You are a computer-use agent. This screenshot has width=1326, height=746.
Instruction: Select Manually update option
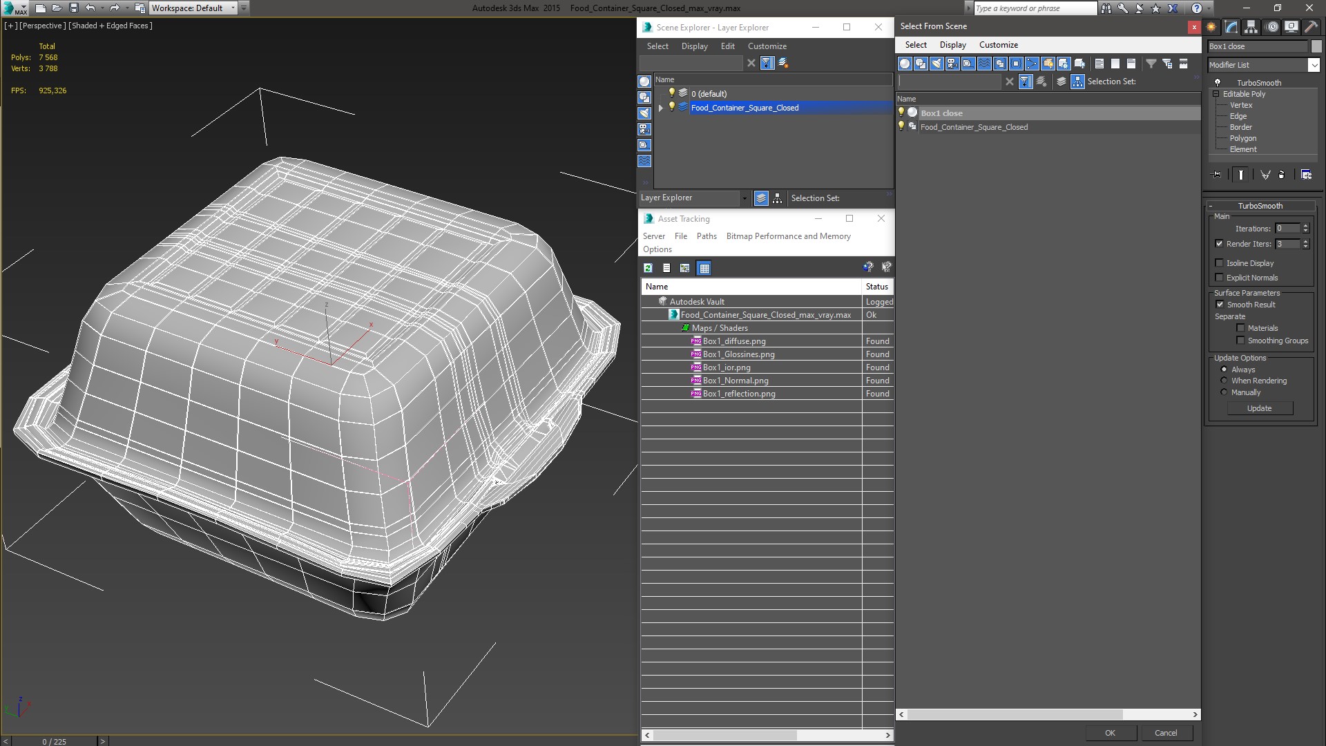1224,392
